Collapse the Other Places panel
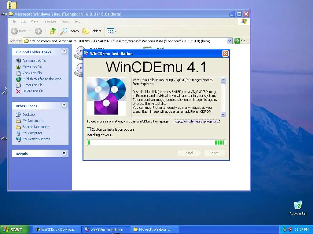The image size is (313, 234). click(64, 105)
